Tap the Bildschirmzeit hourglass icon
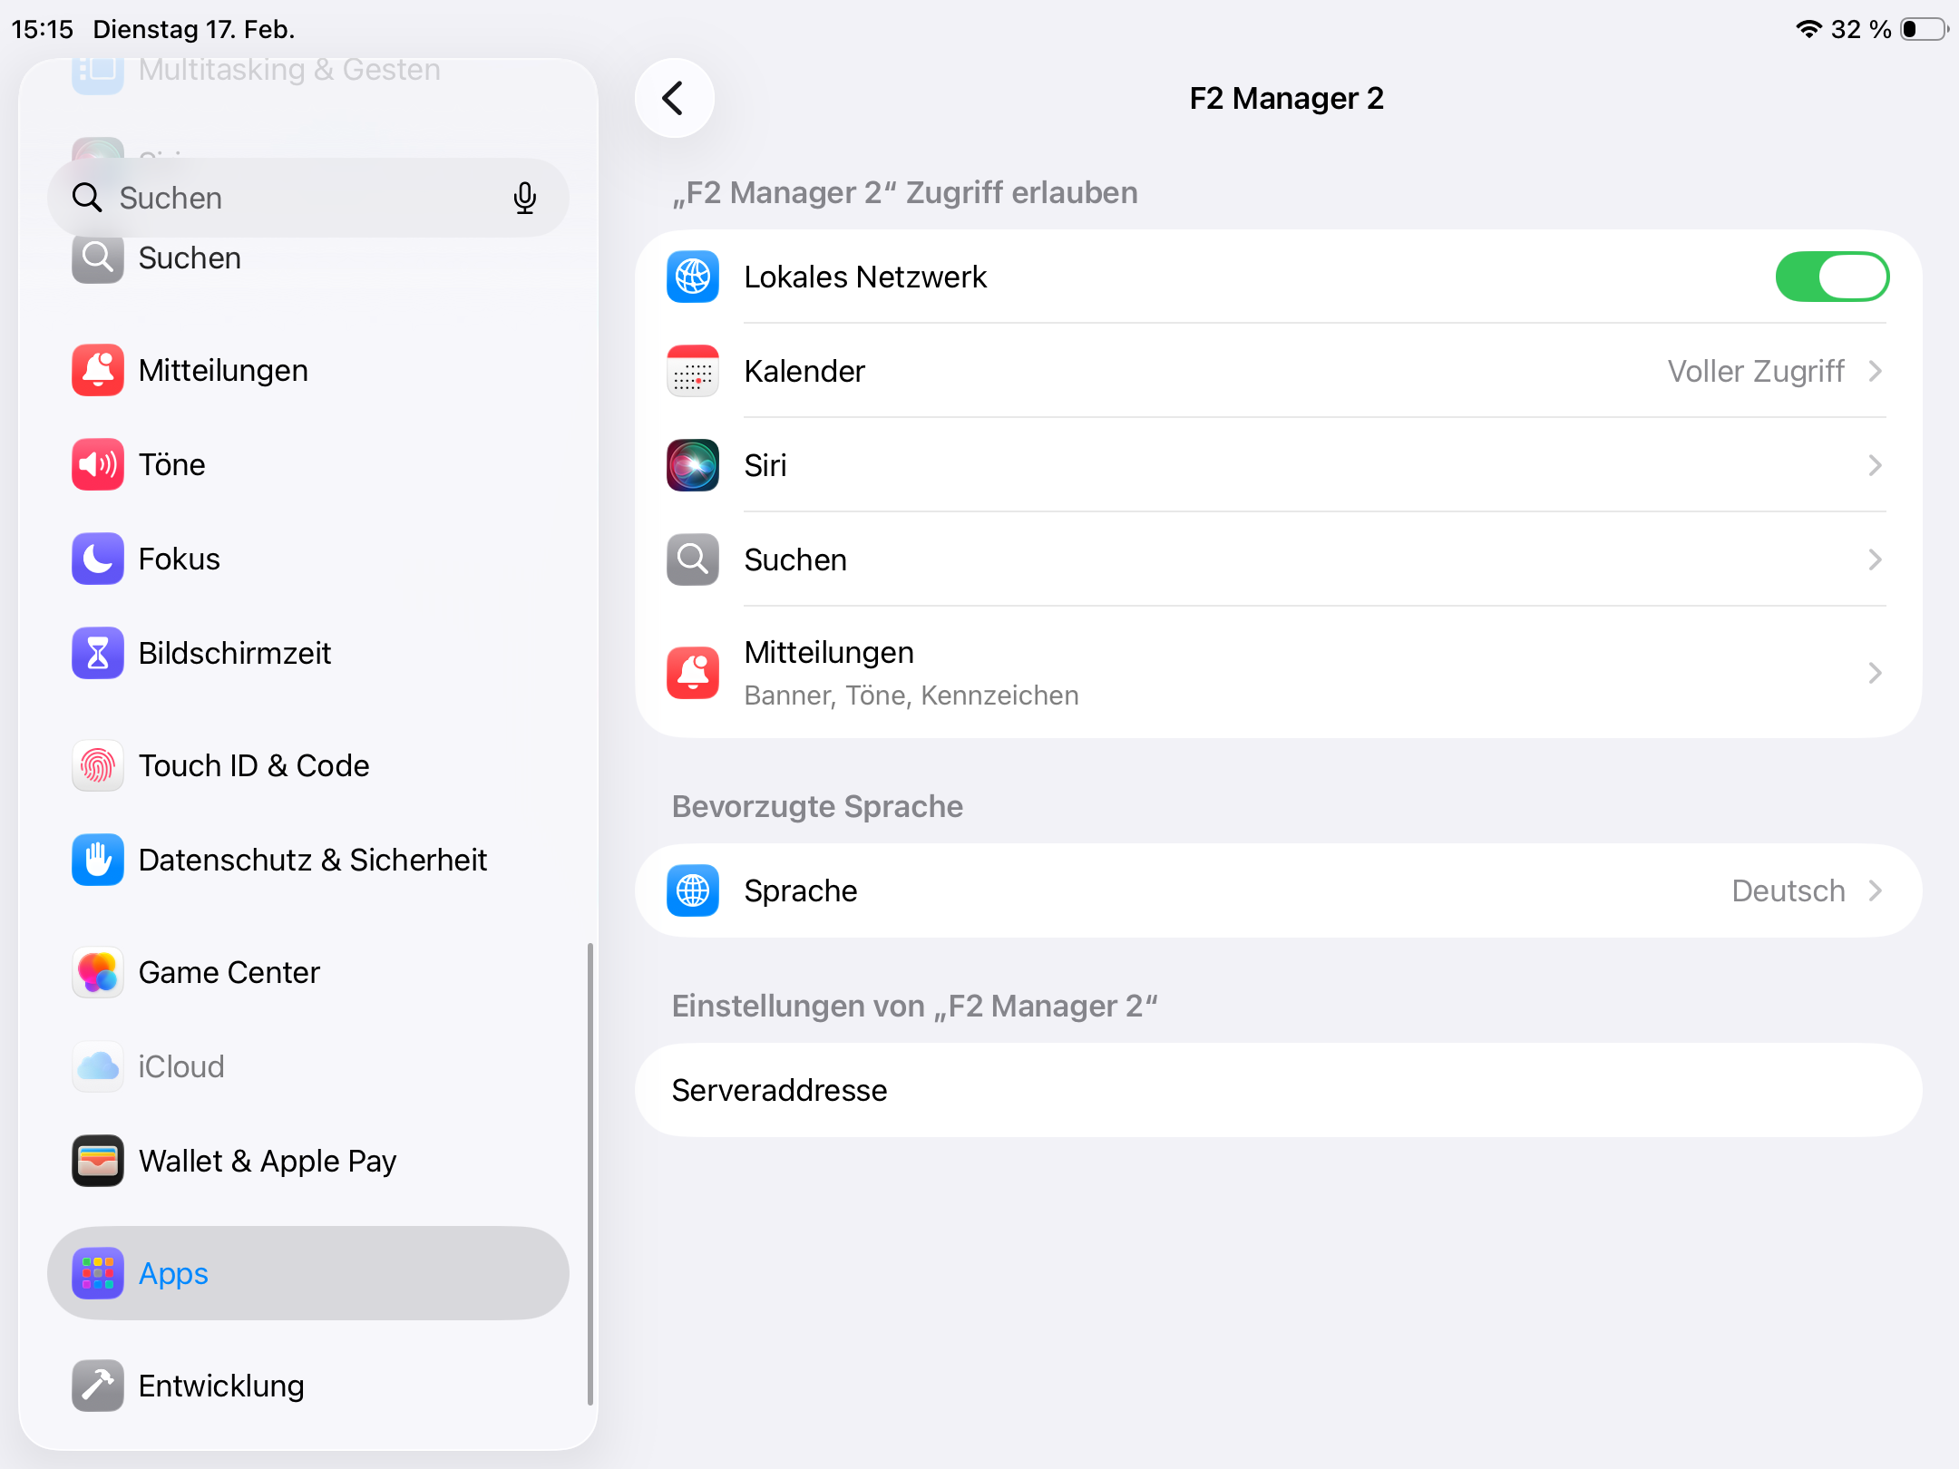The width and height of the screenshot is (1959, 1469). [x=98, y=653]
